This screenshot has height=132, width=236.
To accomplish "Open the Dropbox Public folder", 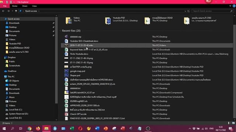I will click(x=12, y=62).
